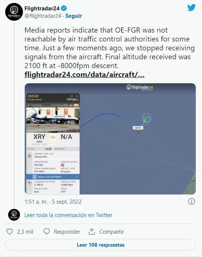The image size is (202, 257).
Task: Expand Recent OE-FGR flights section
Action: pos(53,177)
